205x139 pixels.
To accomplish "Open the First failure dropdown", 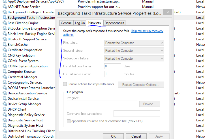I will click(134, 43).
